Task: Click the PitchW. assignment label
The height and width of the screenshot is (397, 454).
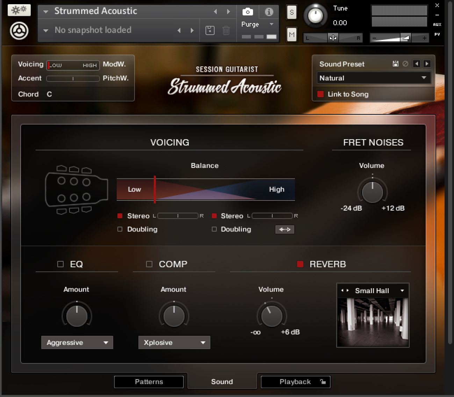Action: [116, 78]
